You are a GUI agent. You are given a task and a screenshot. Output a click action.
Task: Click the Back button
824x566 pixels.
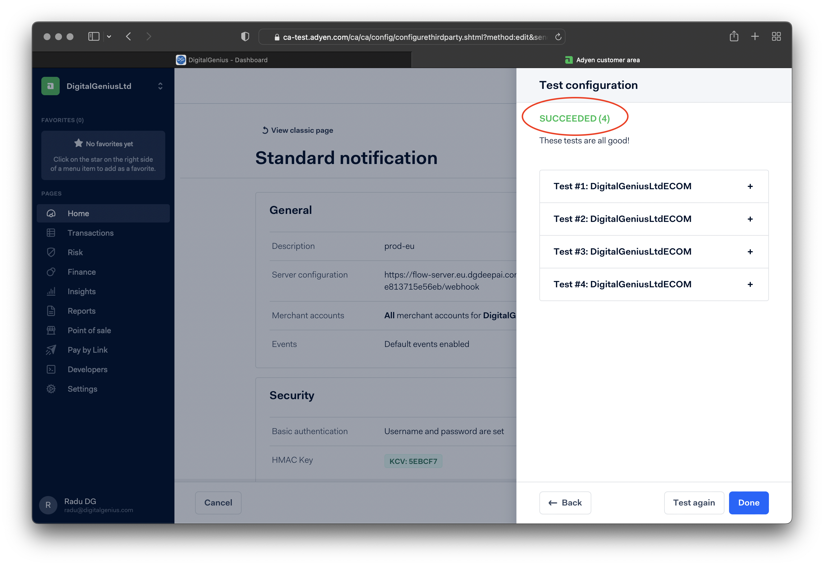coord(565,502)
